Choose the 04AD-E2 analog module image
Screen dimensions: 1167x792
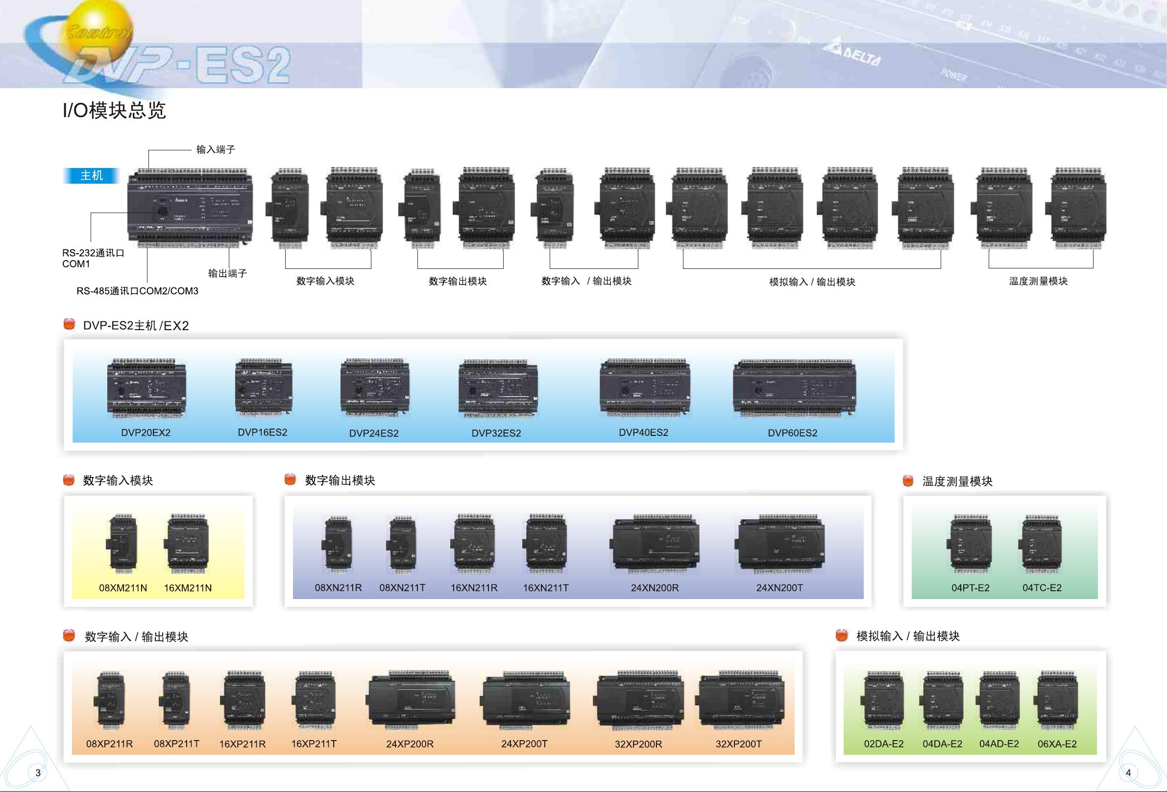(998, 701)
